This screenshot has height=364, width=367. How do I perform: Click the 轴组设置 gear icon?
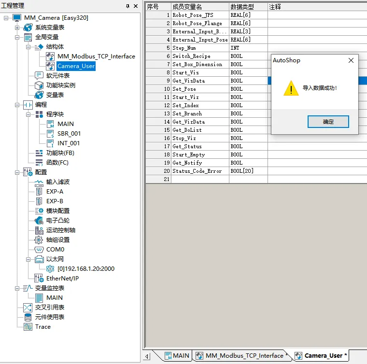[x=39, y=240]
